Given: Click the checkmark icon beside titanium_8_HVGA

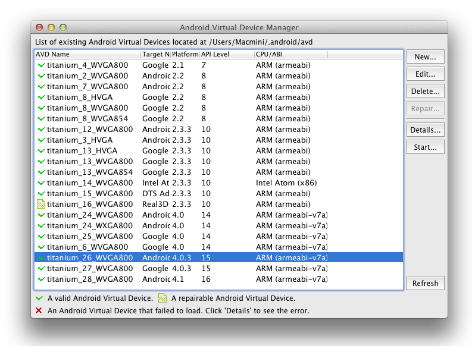Looking at the screenshot, I should (x=41, y=97).
